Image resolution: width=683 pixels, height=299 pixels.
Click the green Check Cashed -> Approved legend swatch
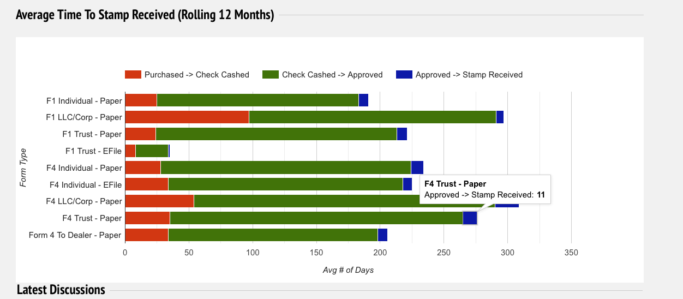coord(271,75)
